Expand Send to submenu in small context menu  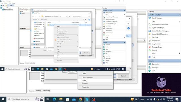pos(77,46)
